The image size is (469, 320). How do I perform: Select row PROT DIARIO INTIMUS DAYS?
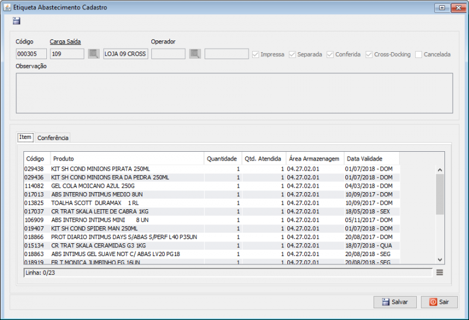pyautogui.click(x=212, y=237)
